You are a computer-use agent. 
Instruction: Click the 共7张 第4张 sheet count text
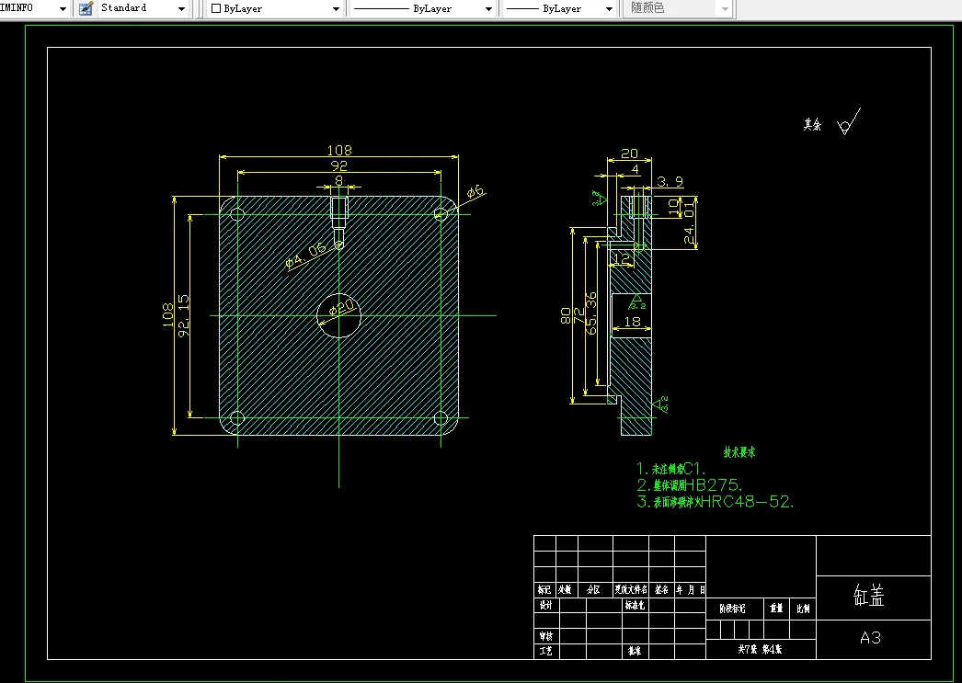[760, 649]
